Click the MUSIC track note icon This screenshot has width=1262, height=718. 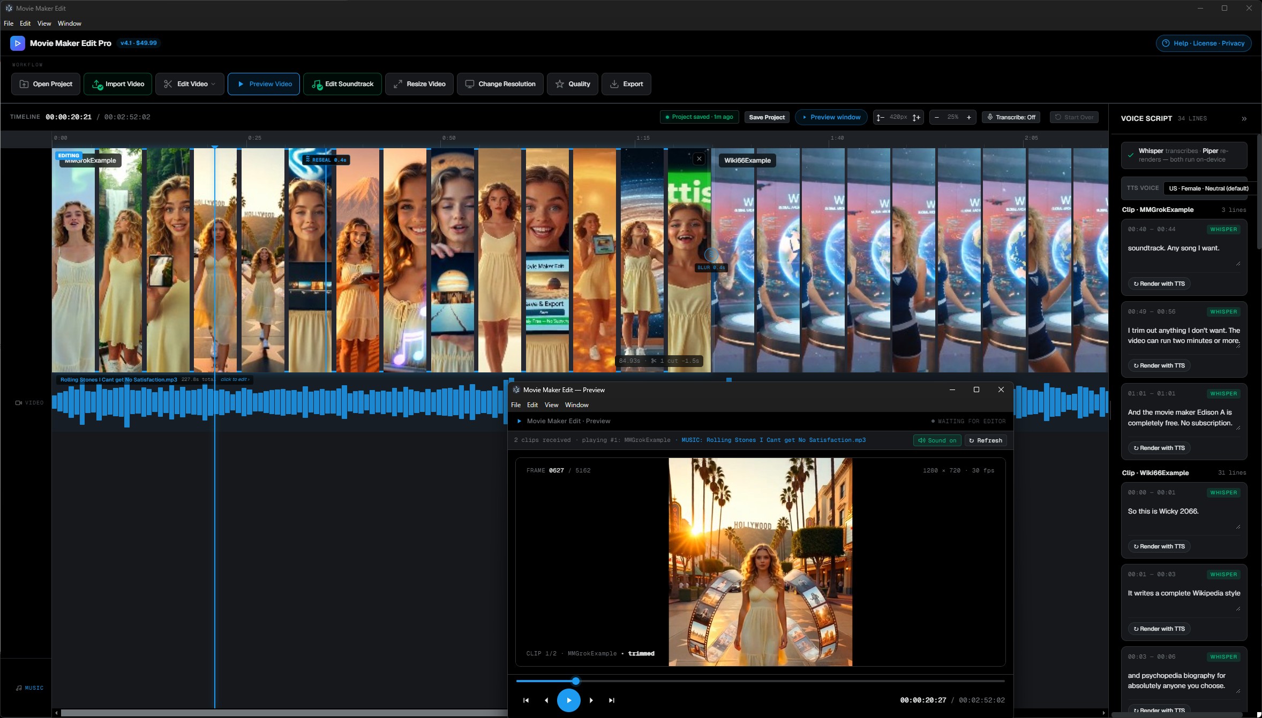[x=19, y=688]
